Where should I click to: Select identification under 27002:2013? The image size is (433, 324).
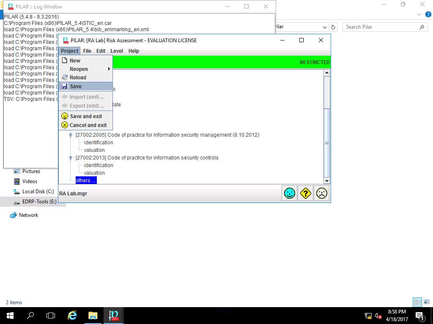point(99,165)
